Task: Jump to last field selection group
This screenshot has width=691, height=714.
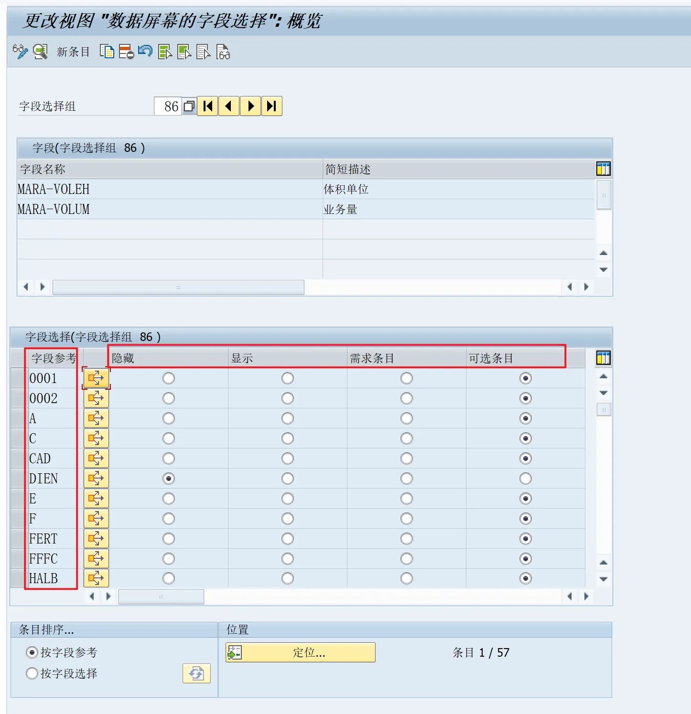Action: tap(271, 106)
